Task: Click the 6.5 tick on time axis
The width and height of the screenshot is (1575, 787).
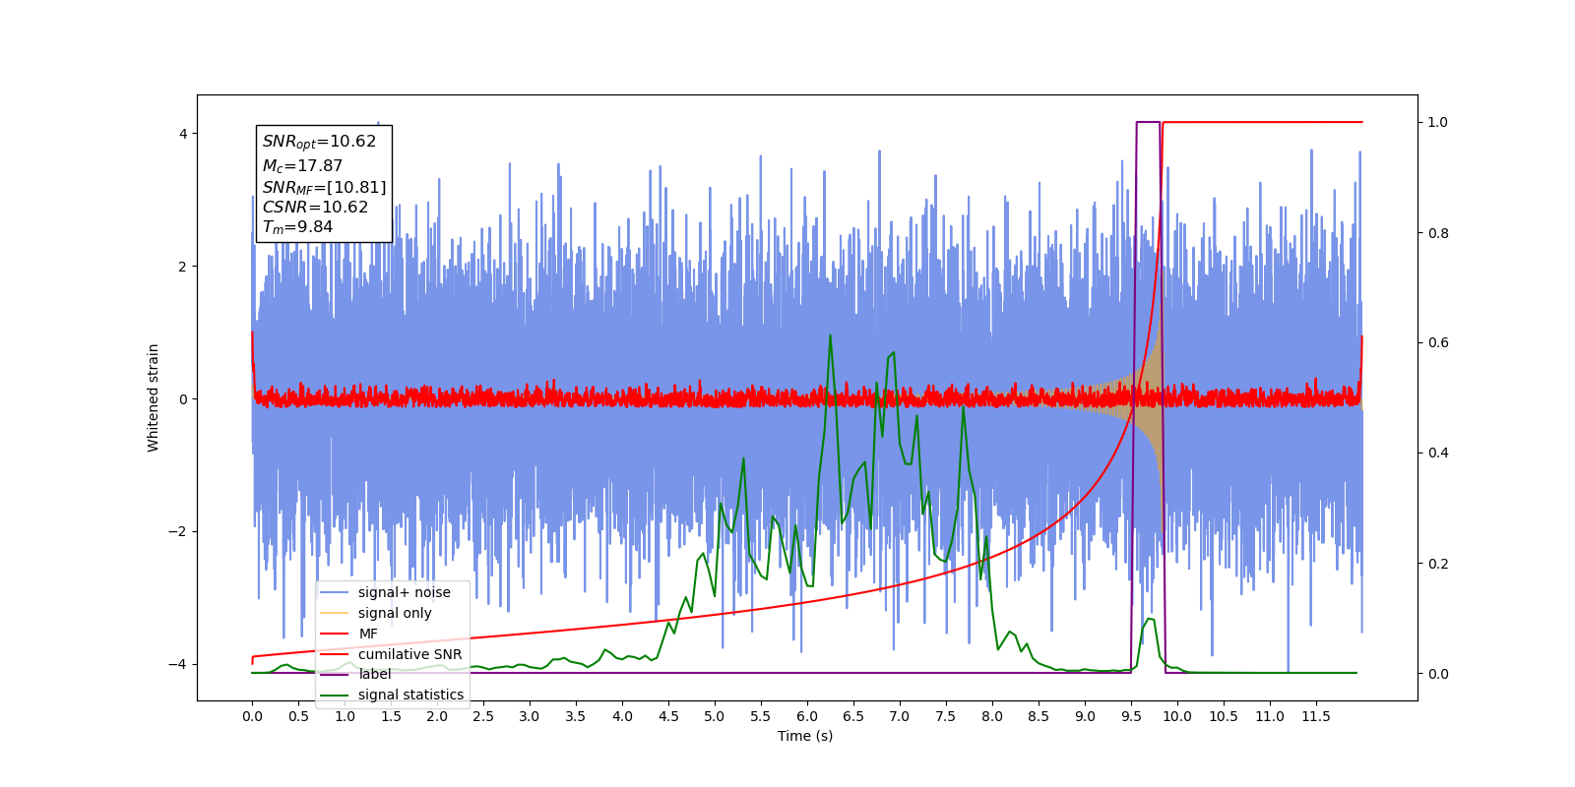Action: pyautogui.click(x=853, y=716)
